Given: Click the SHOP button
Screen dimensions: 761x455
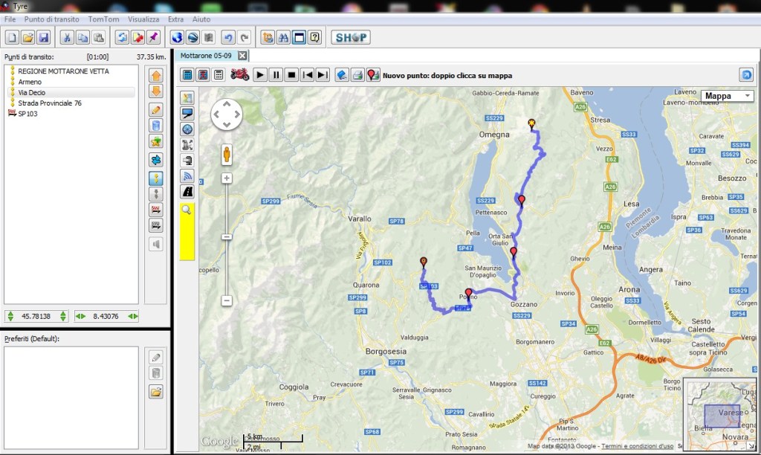Looking at the screenshot, I should pos(350,37).
